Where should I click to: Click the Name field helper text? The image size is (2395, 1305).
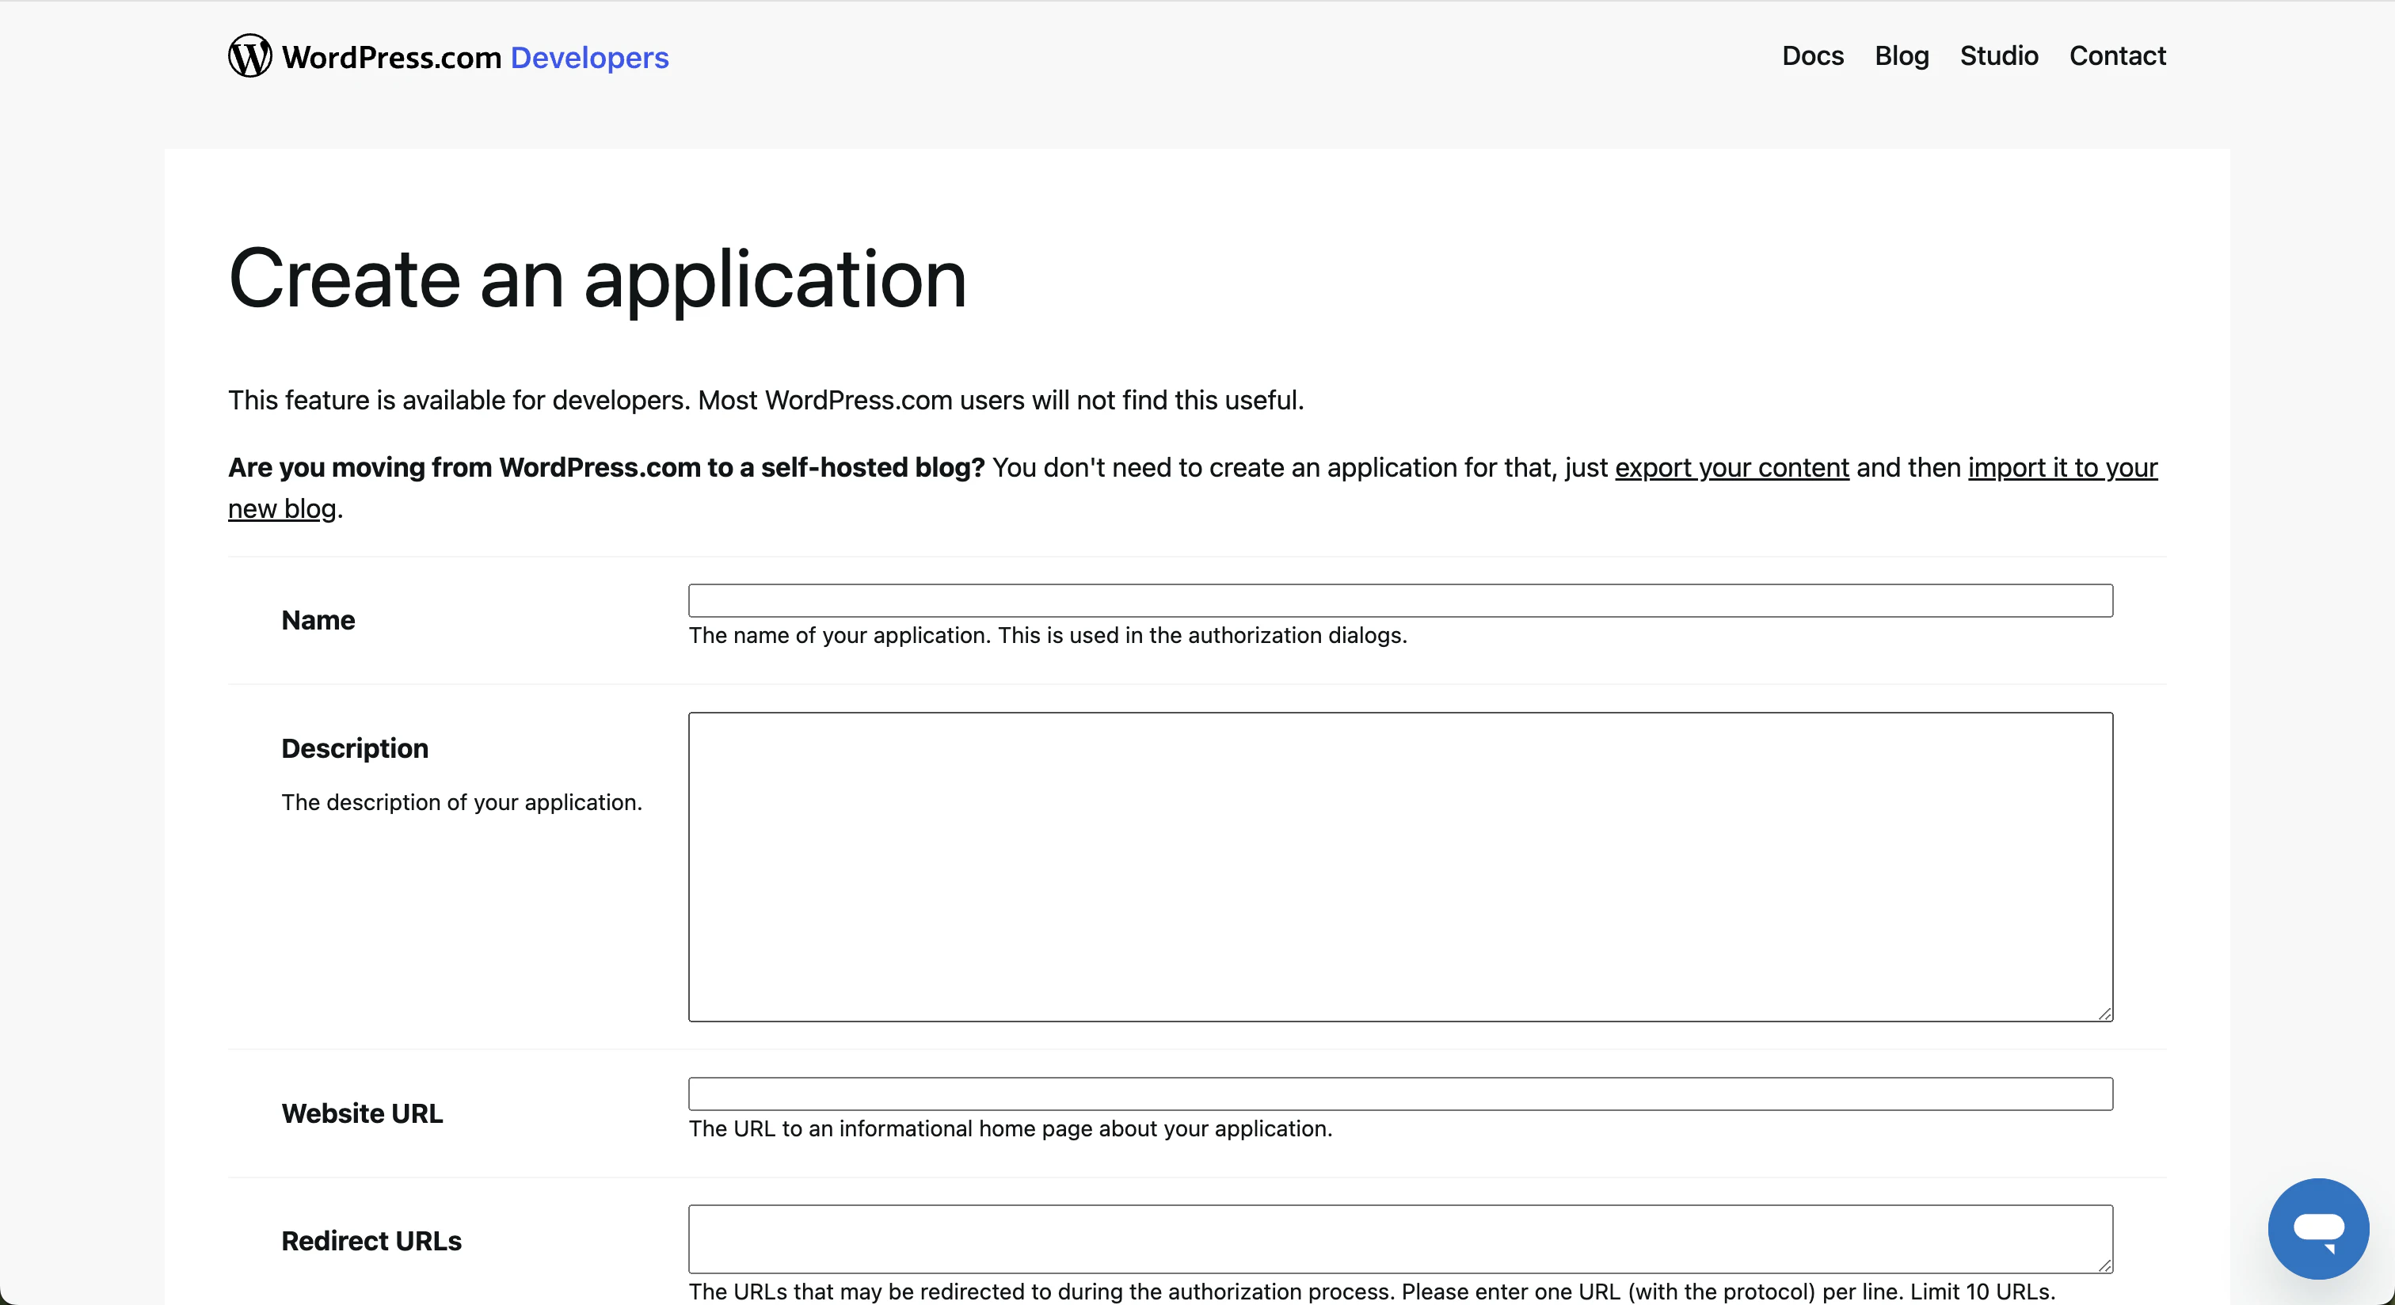tap(1048, 635)
